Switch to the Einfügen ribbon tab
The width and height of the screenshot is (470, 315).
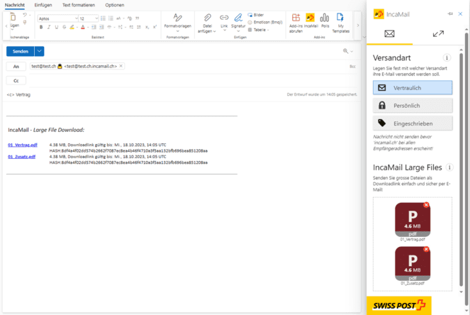pos(43,5)
